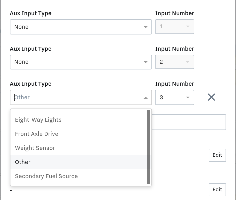Choose Front Axle Drive from list

click(78, 134)
